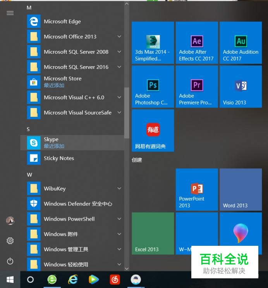Jump via the letter M header
This screenshot has width=268, height=288.
[29, 8]
